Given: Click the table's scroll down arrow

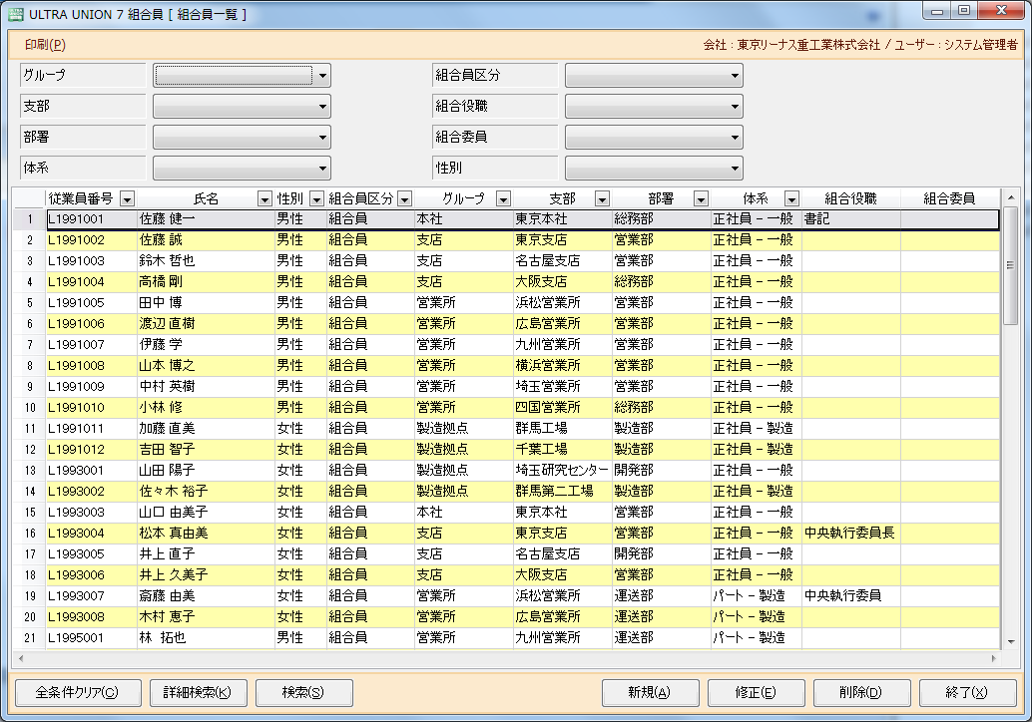Looking at the screenshot, I should [1010, 642].
